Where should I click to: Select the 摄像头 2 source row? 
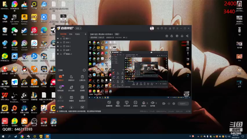pos(72,54)
